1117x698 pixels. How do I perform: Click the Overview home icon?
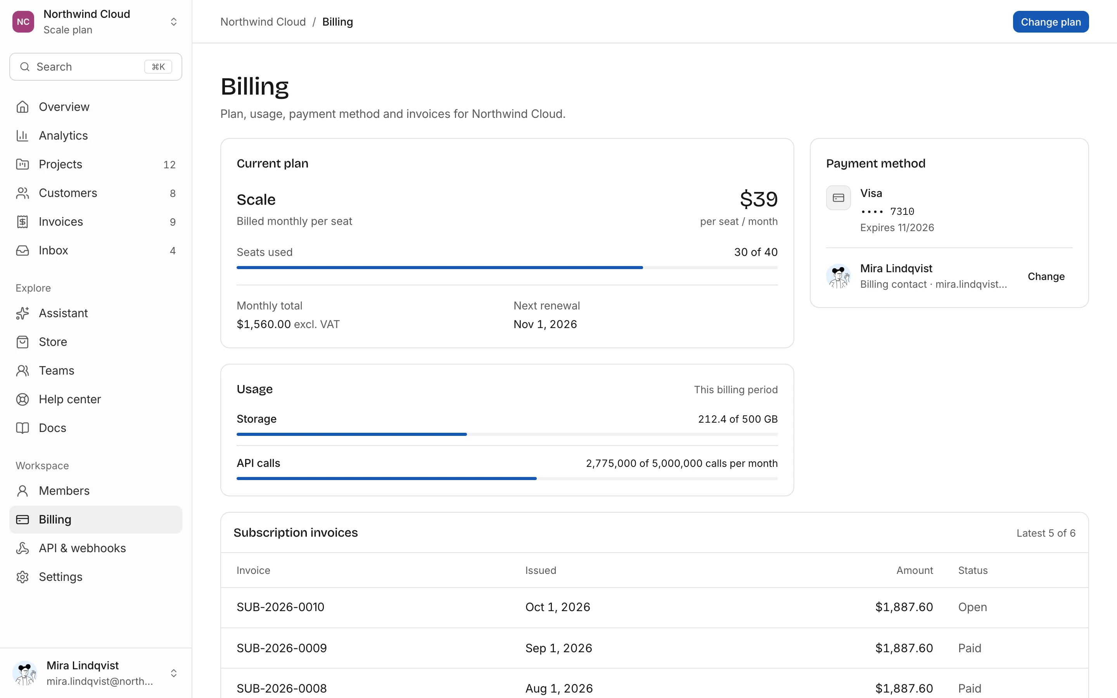click(22, 107)
